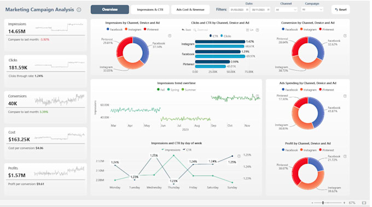Select the Pinterest CTR bar 0.99%
Viewport: 372px width, 207px height.
pyautogui.click(x=212, y=62)
